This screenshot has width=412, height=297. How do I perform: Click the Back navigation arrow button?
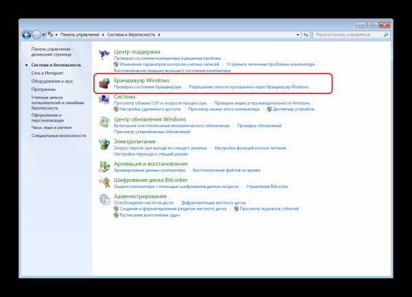pyautogui.click(x=27, y=34)
